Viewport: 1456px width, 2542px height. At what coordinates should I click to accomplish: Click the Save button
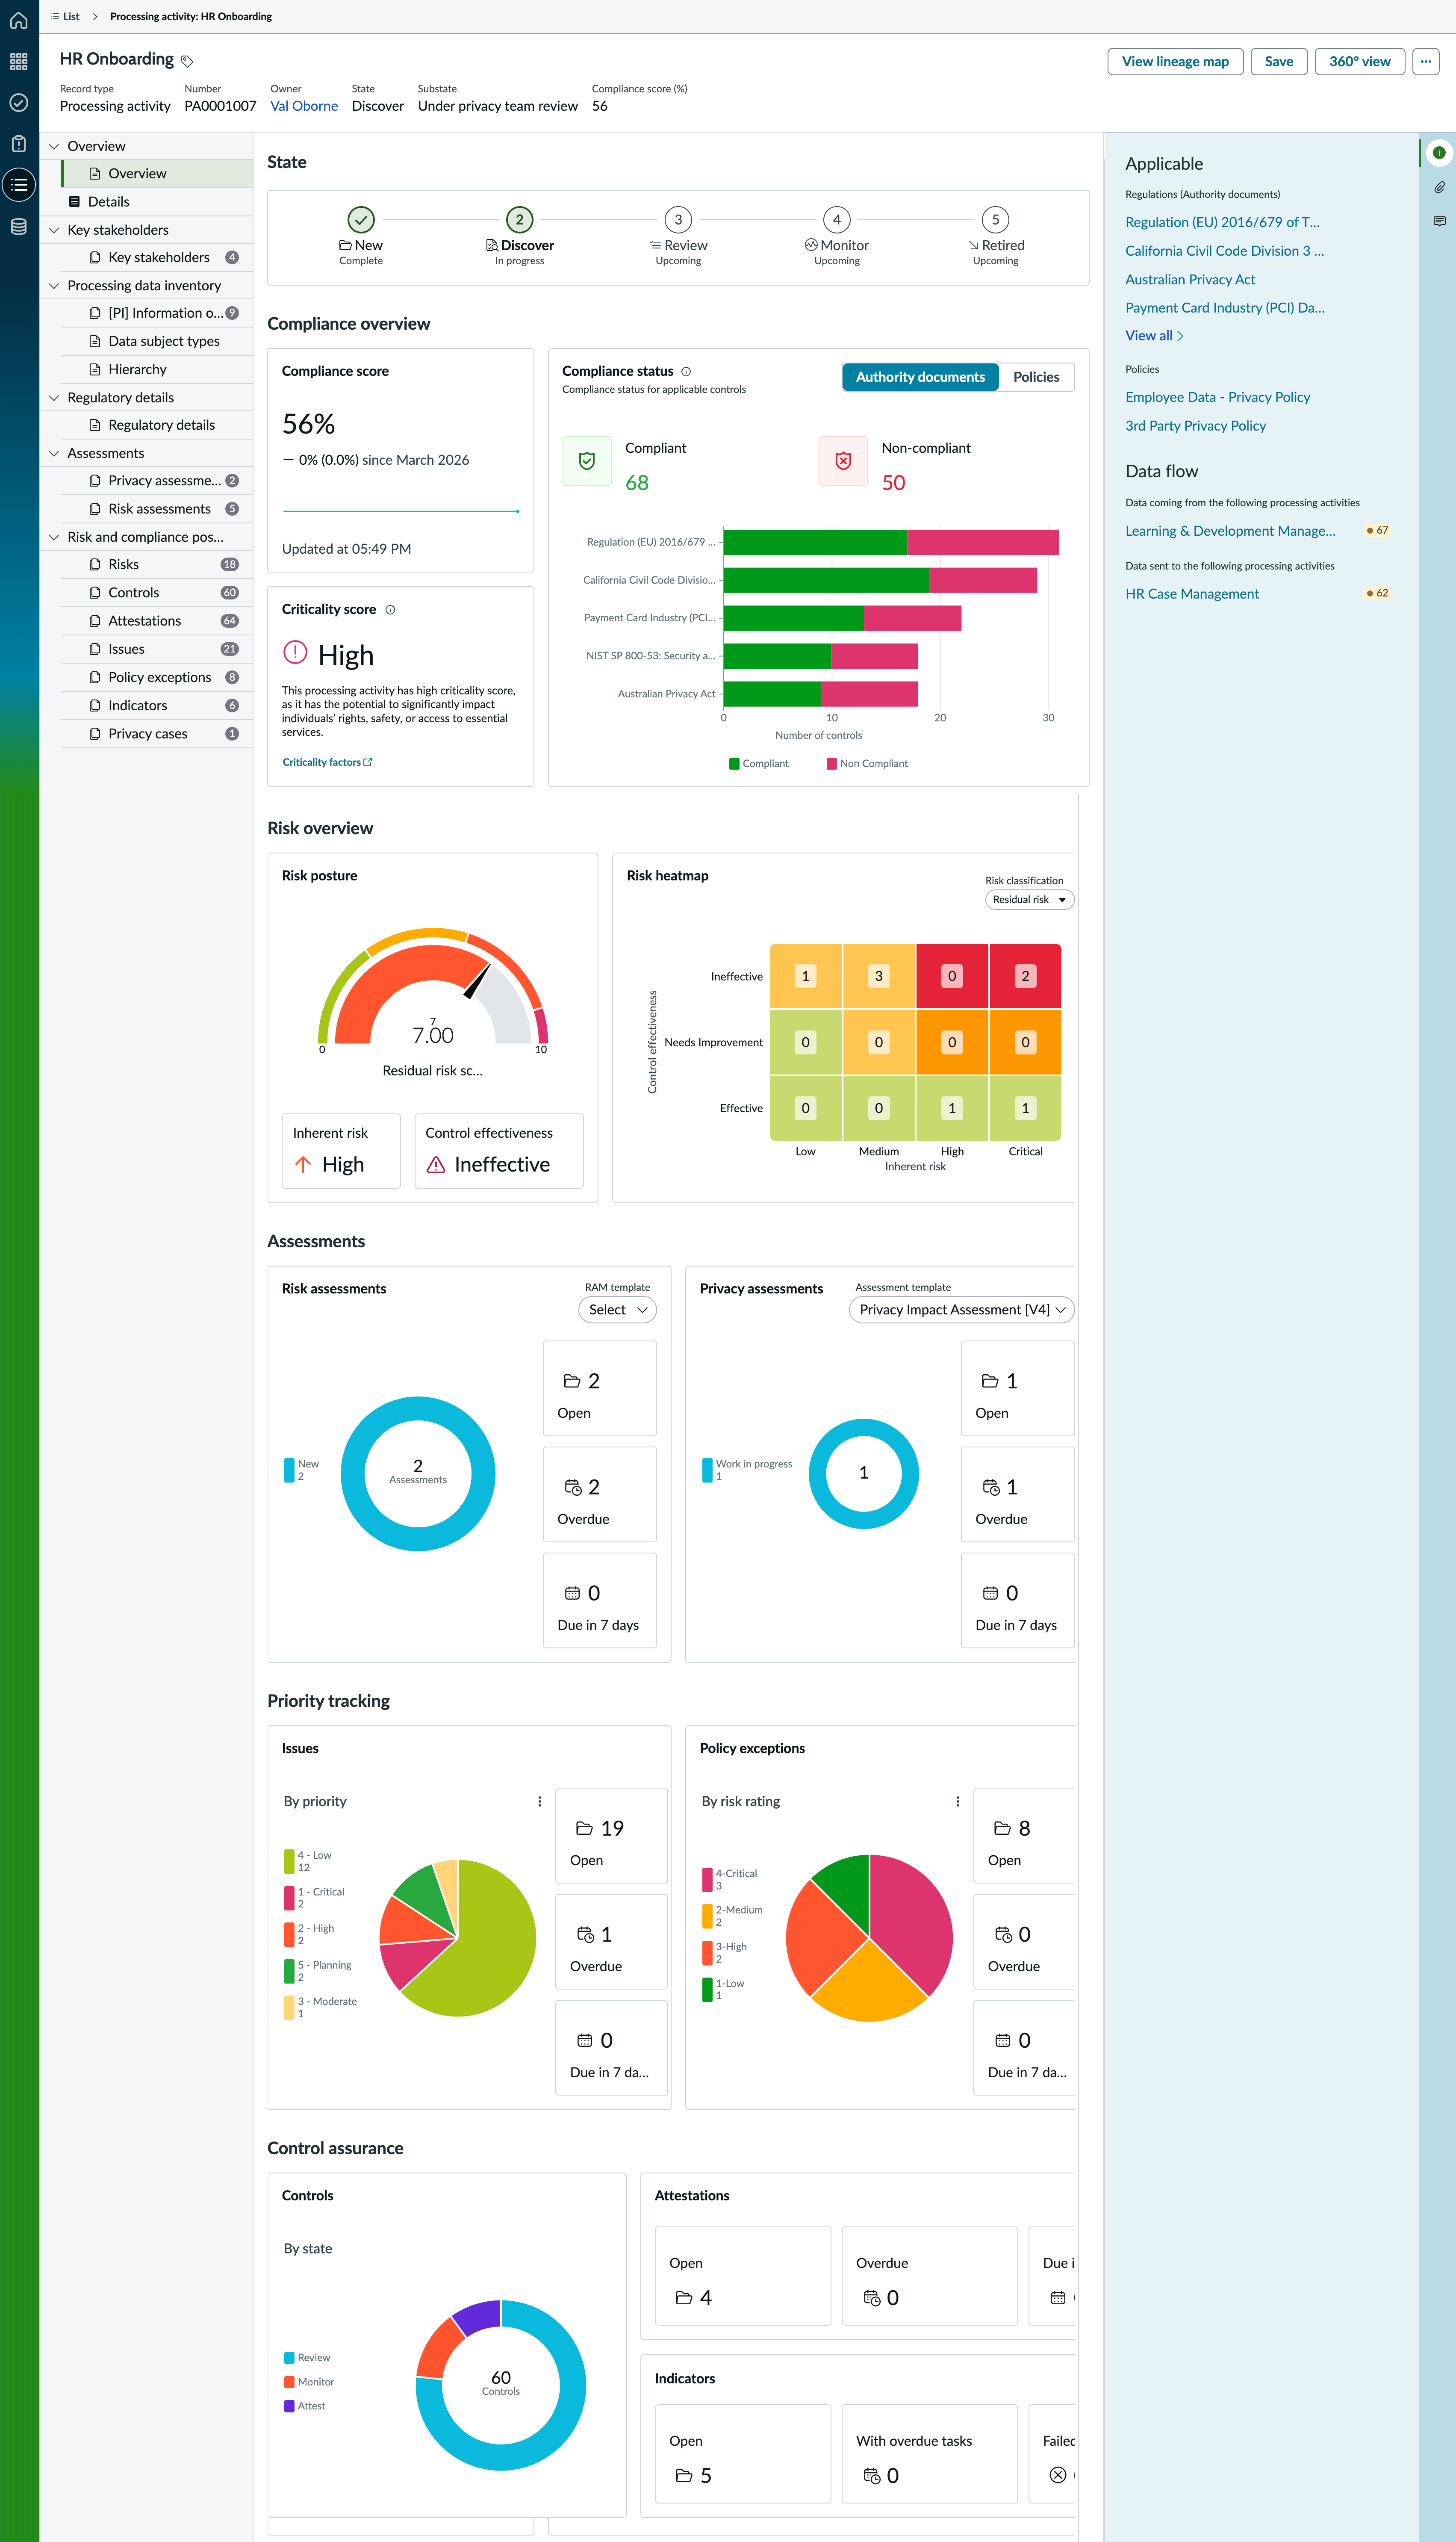[1278, 62]
